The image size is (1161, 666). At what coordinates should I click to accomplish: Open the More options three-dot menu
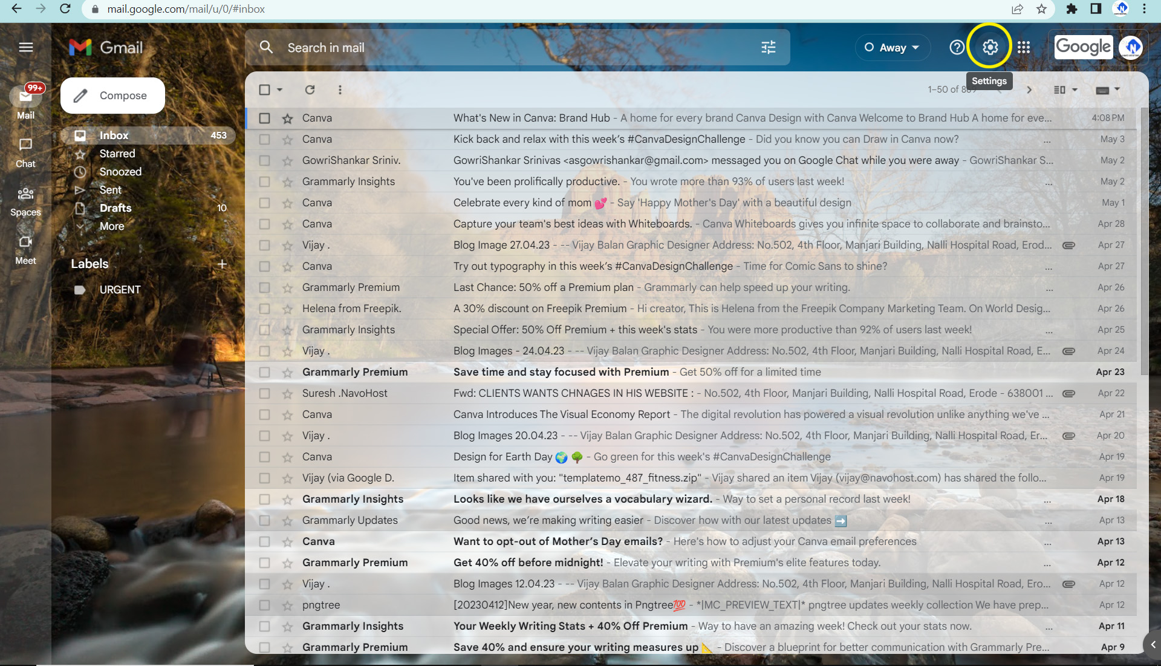point(340,90)
